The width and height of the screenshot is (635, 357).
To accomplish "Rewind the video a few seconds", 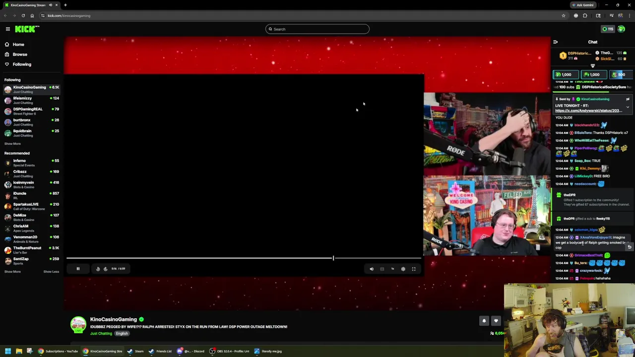I will [98, 269].
